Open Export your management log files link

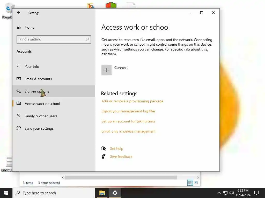click(x=128, y=111)
